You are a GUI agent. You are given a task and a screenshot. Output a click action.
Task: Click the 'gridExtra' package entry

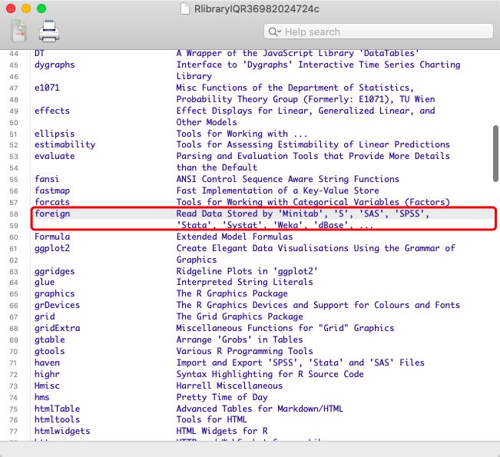(58, 328)
